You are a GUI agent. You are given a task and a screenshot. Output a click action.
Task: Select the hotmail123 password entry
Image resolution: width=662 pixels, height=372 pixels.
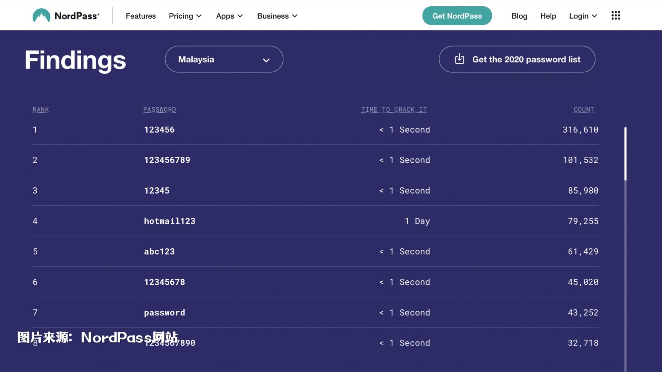pos(170,221)
